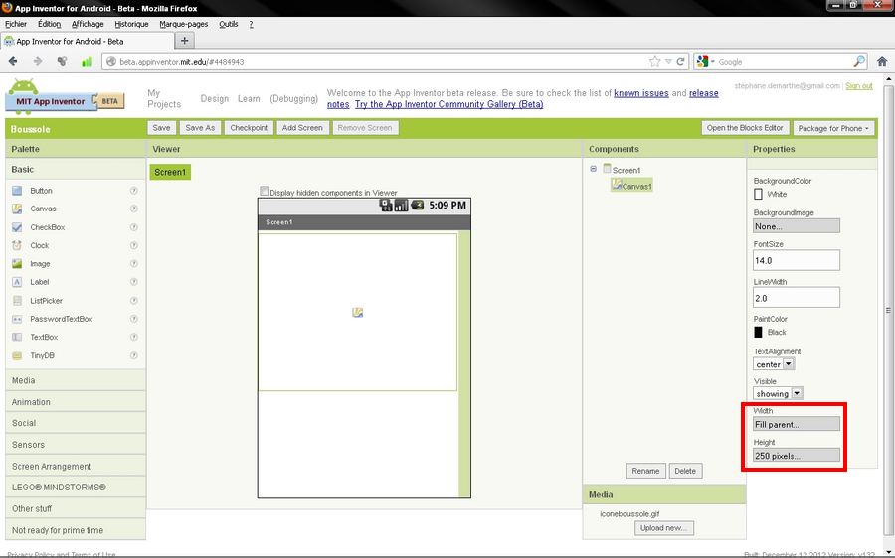Screen dimensions: 895x558
Task: Open the Outils menu
Action: (229, 24)
